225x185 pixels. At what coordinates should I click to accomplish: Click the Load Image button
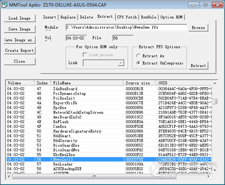pos(20,18)
